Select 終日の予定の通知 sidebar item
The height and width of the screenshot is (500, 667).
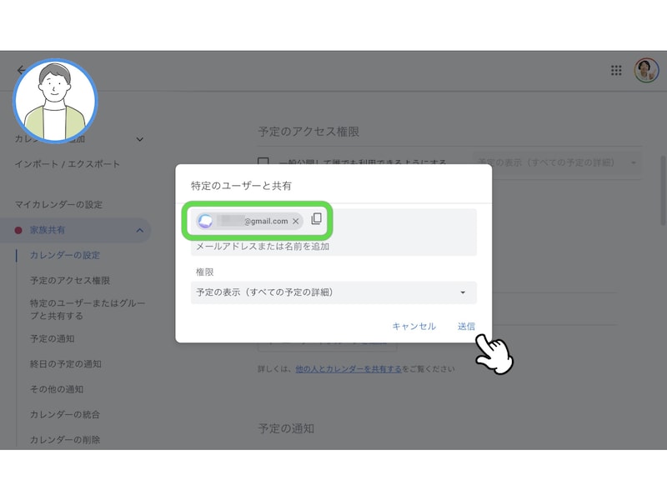[x=66, y=364]
